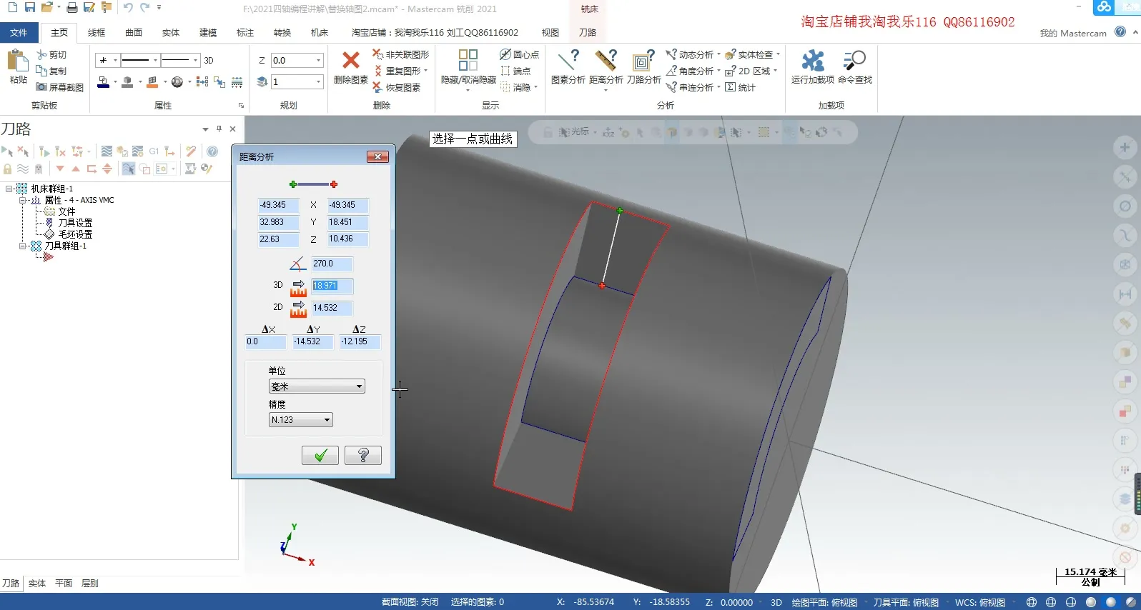Click the wireframe color swatch
This screenshot has height=610, width=1141.
(x=104, y=83)
